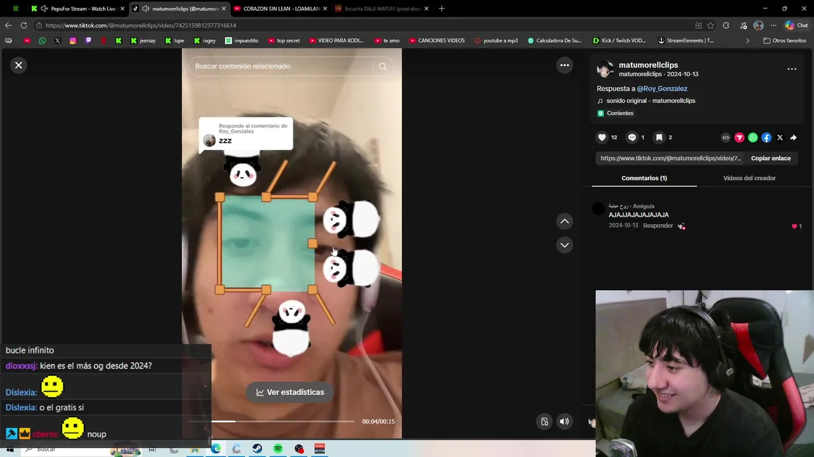Open Calculadora De Su... bookmark
This screenshot has height=457, width=814.
[554, 41]
